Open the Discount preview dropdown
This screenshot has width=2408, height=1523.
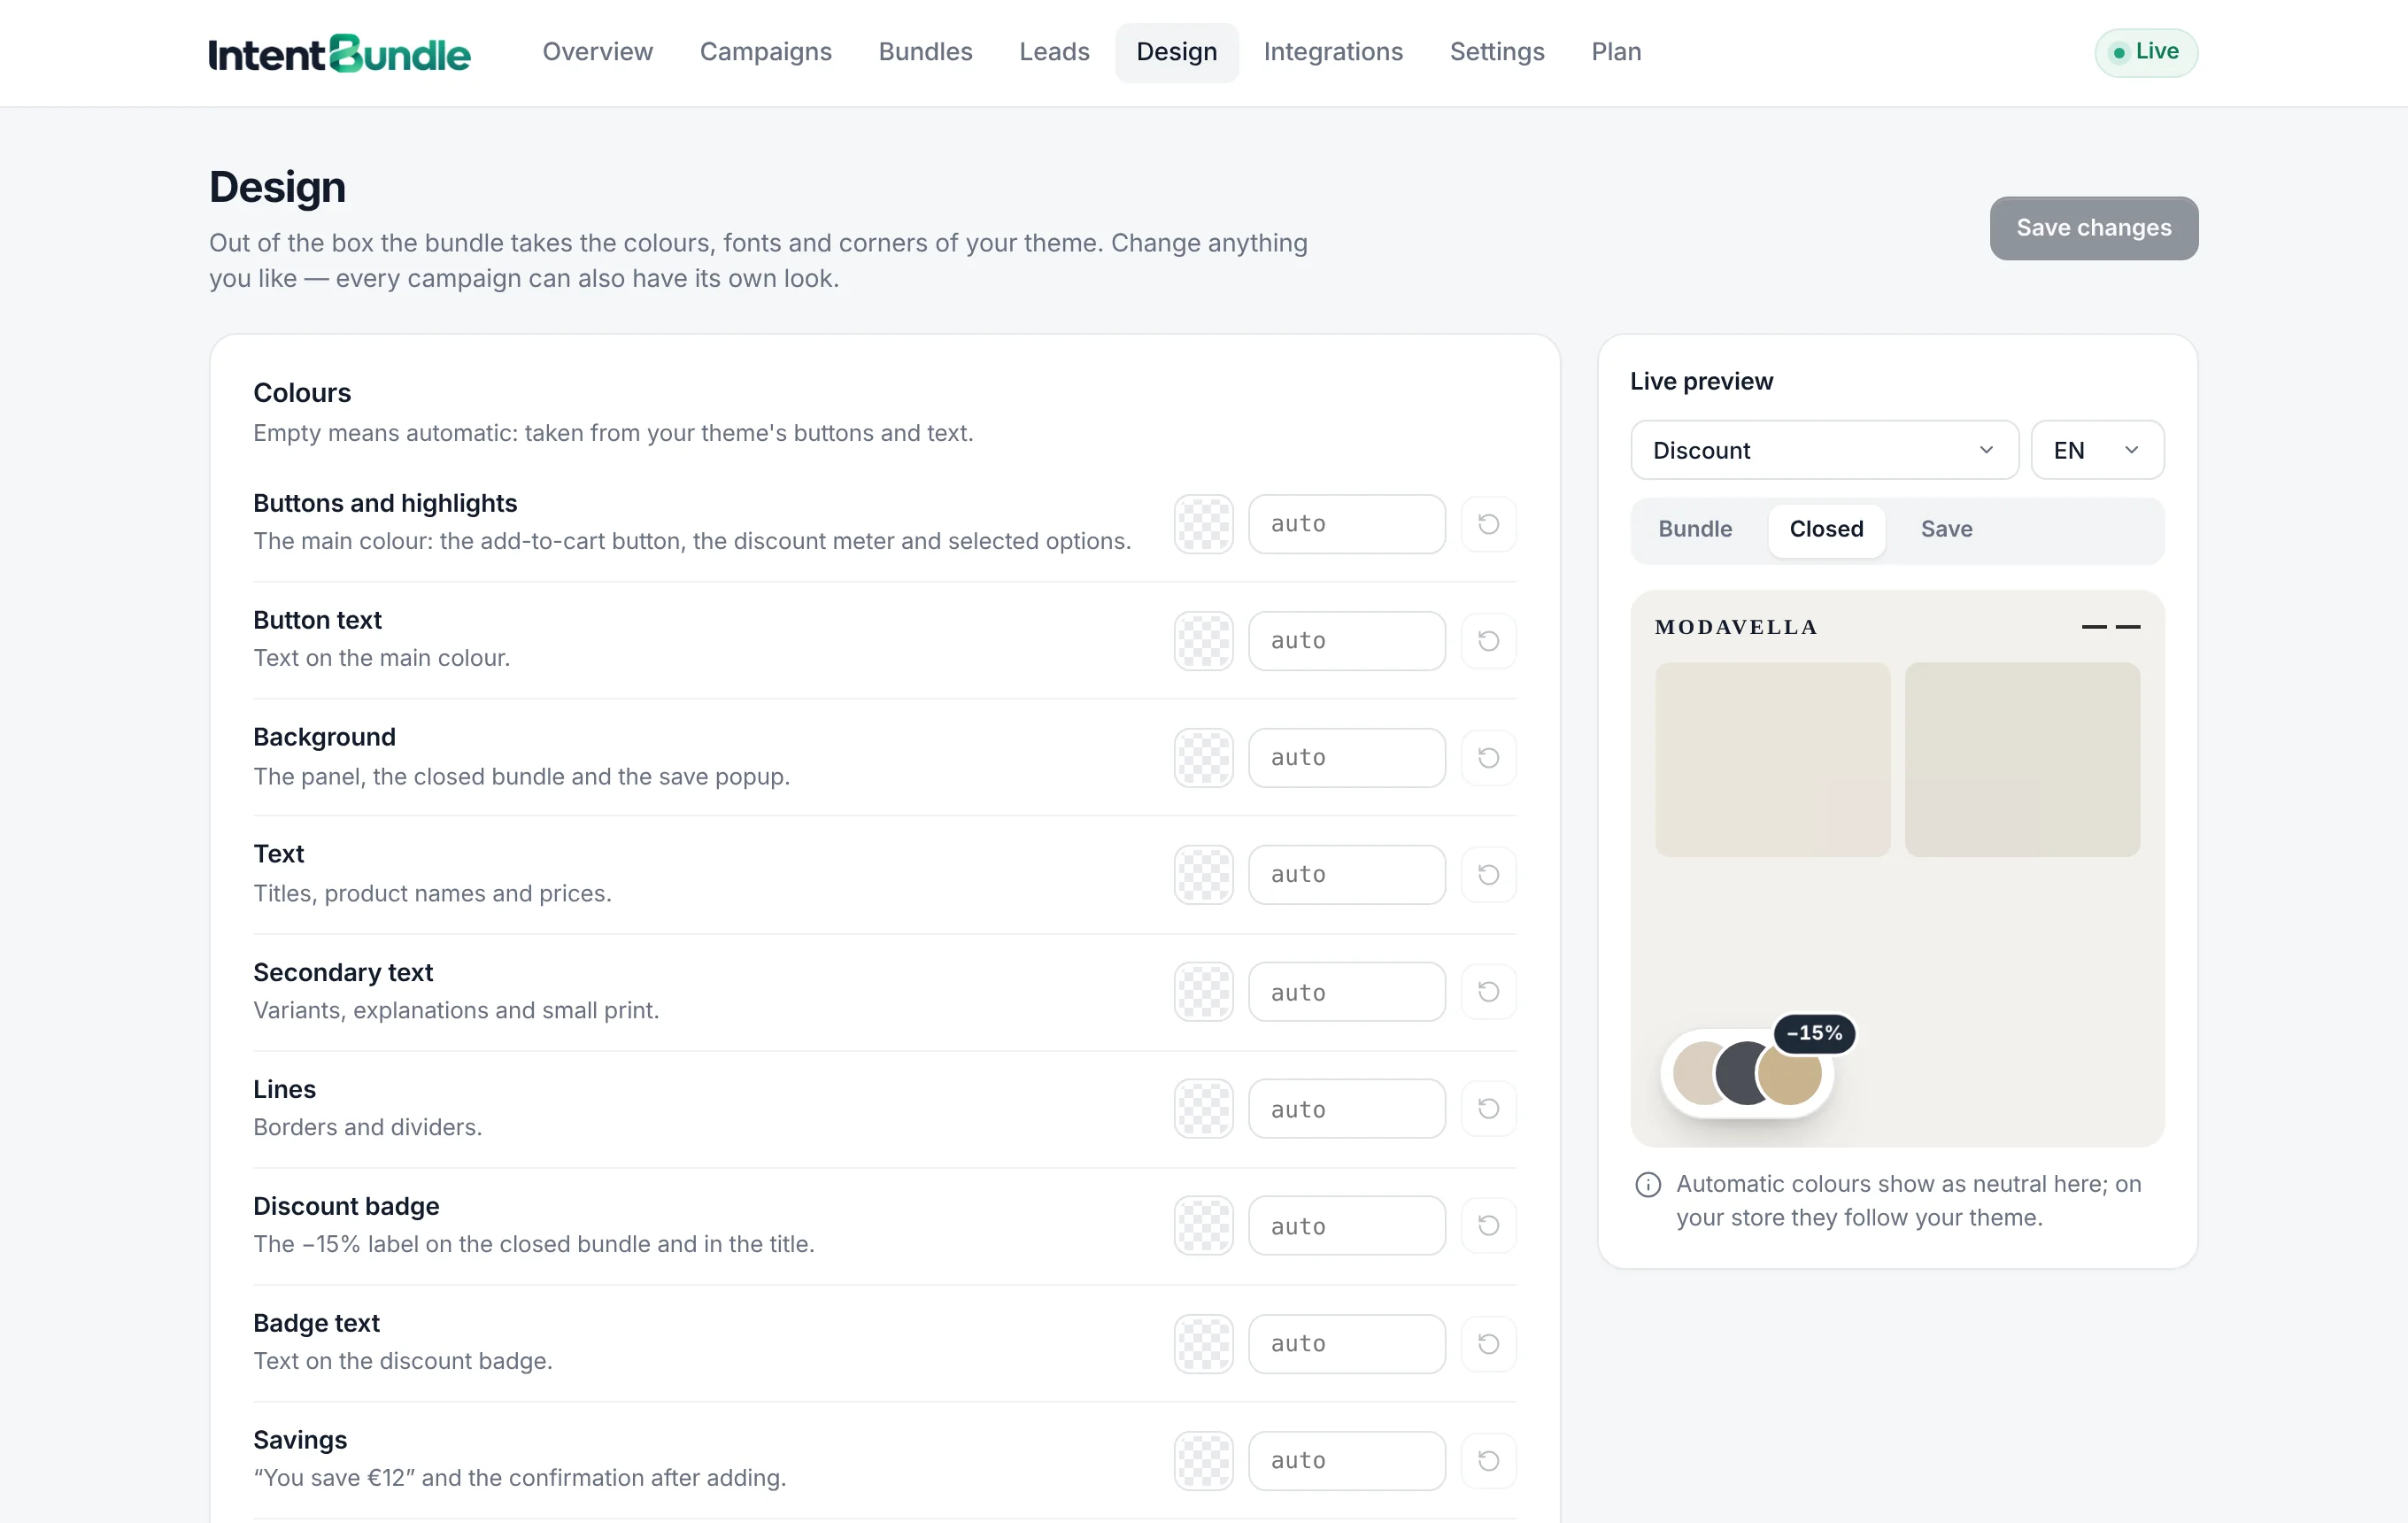[x=1824, y=450]
